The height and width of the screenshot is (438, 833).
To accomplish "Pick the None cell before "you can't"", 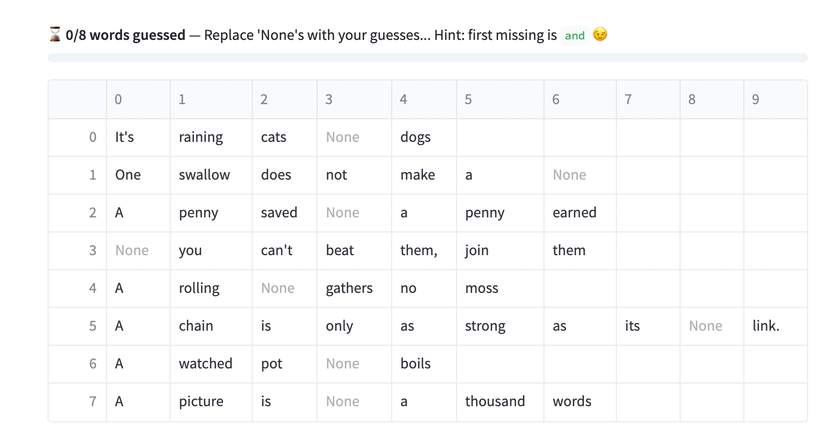I will point(132,251).
